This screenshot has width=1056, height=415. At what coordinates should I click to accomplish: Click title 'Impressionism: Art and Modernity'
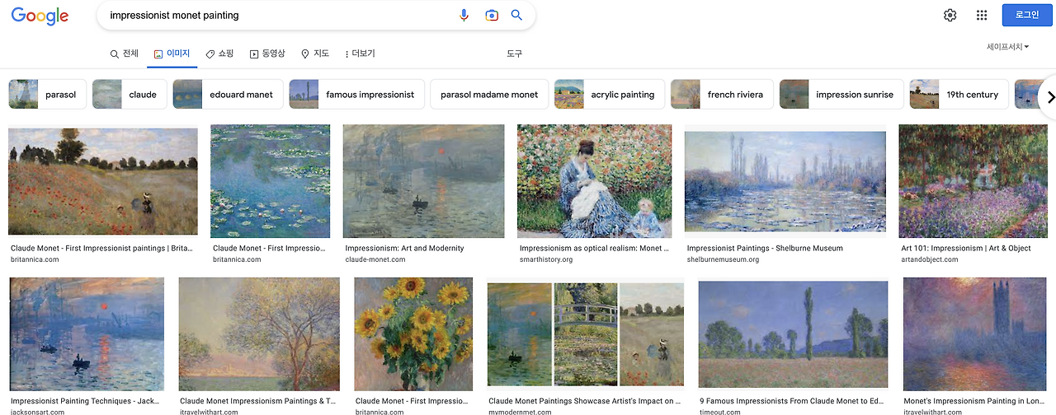pyautogui.click(x=404, y=248)
